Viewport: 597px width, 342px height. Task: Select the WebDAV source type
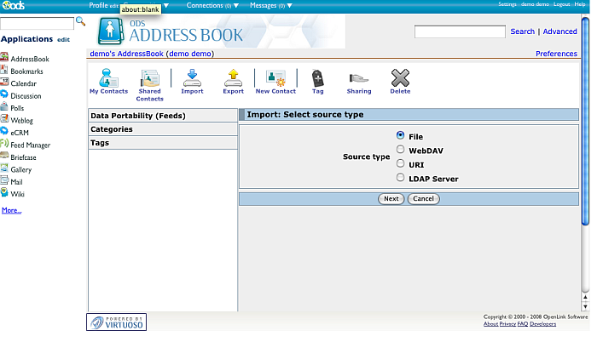point(400,150)
